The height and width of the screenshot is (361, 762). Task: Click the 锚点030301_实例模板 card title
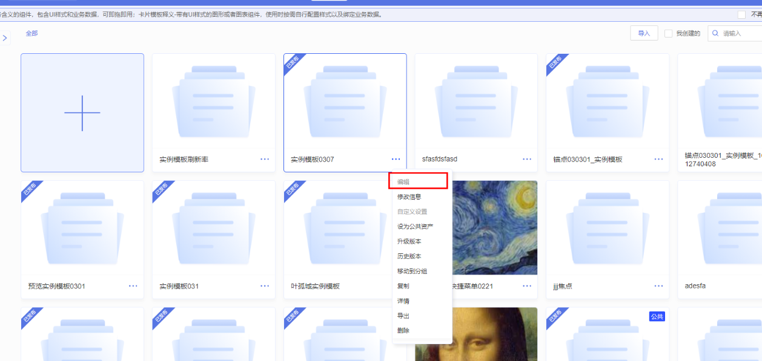588,160
